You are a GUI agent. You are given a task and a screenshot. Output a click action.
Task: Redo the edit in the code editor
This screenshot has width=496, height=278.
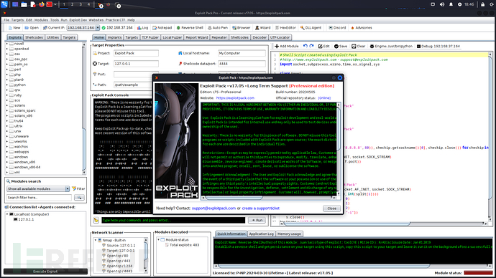point(311,46)
